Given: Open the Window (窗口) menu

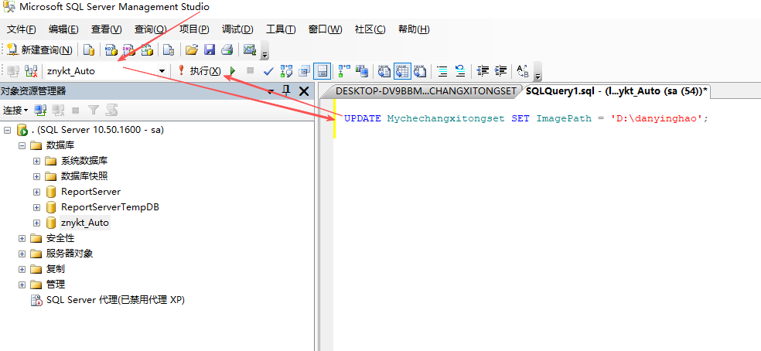Looking at the screenshot, I should point(325,29).
